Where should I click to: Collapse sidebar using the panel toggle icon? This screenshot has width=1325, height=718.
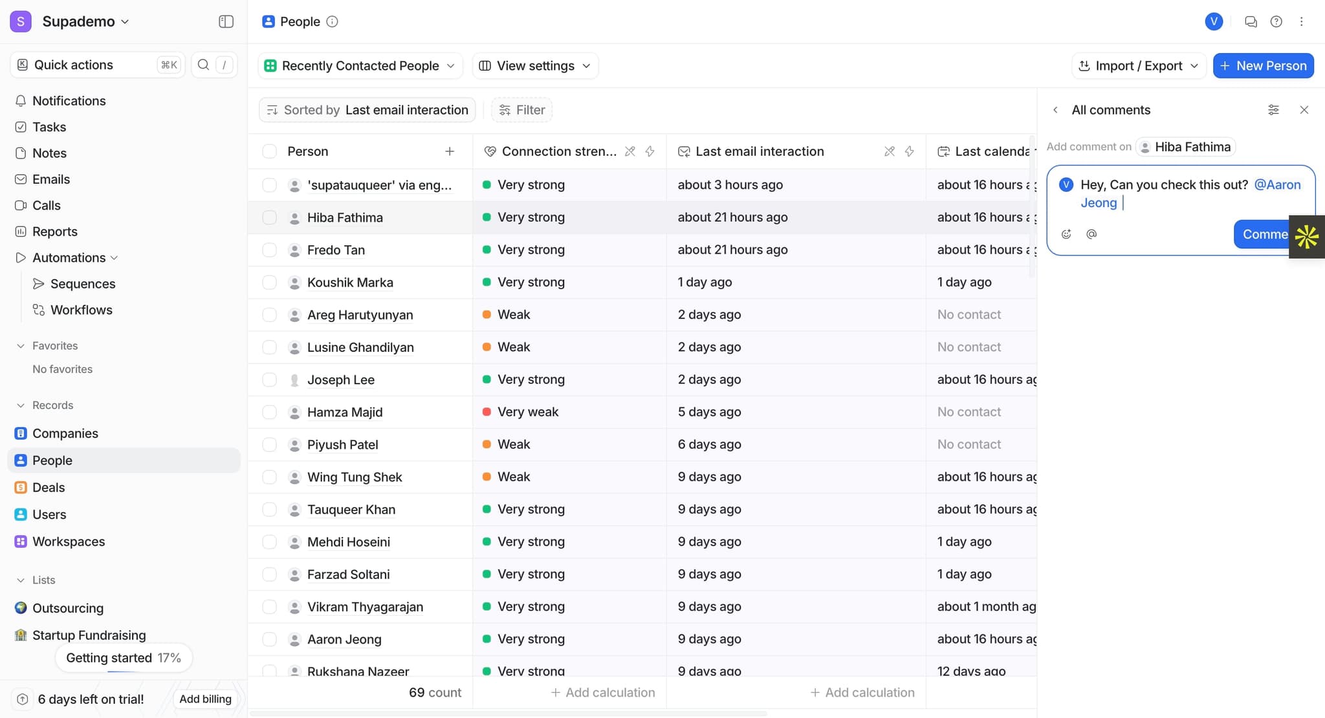[x=226, y=21]
